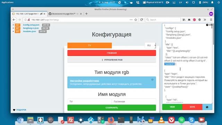Viewport: 222px width, 125px height.
Task: Reload the current page
Action: pyautogui.click(x=142, y=20)
